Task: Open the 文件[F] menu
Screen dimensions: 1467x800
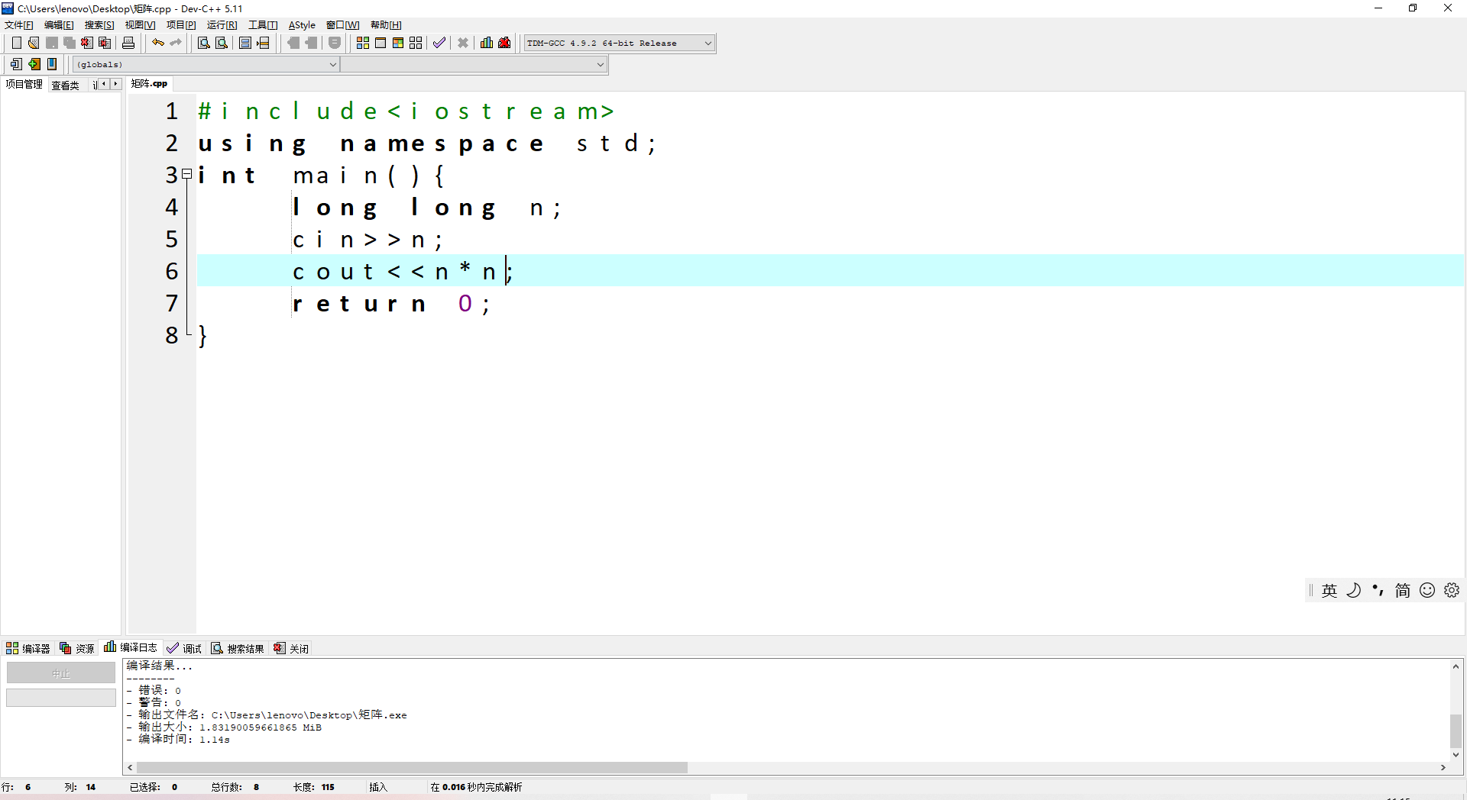Action: point(19,25)
